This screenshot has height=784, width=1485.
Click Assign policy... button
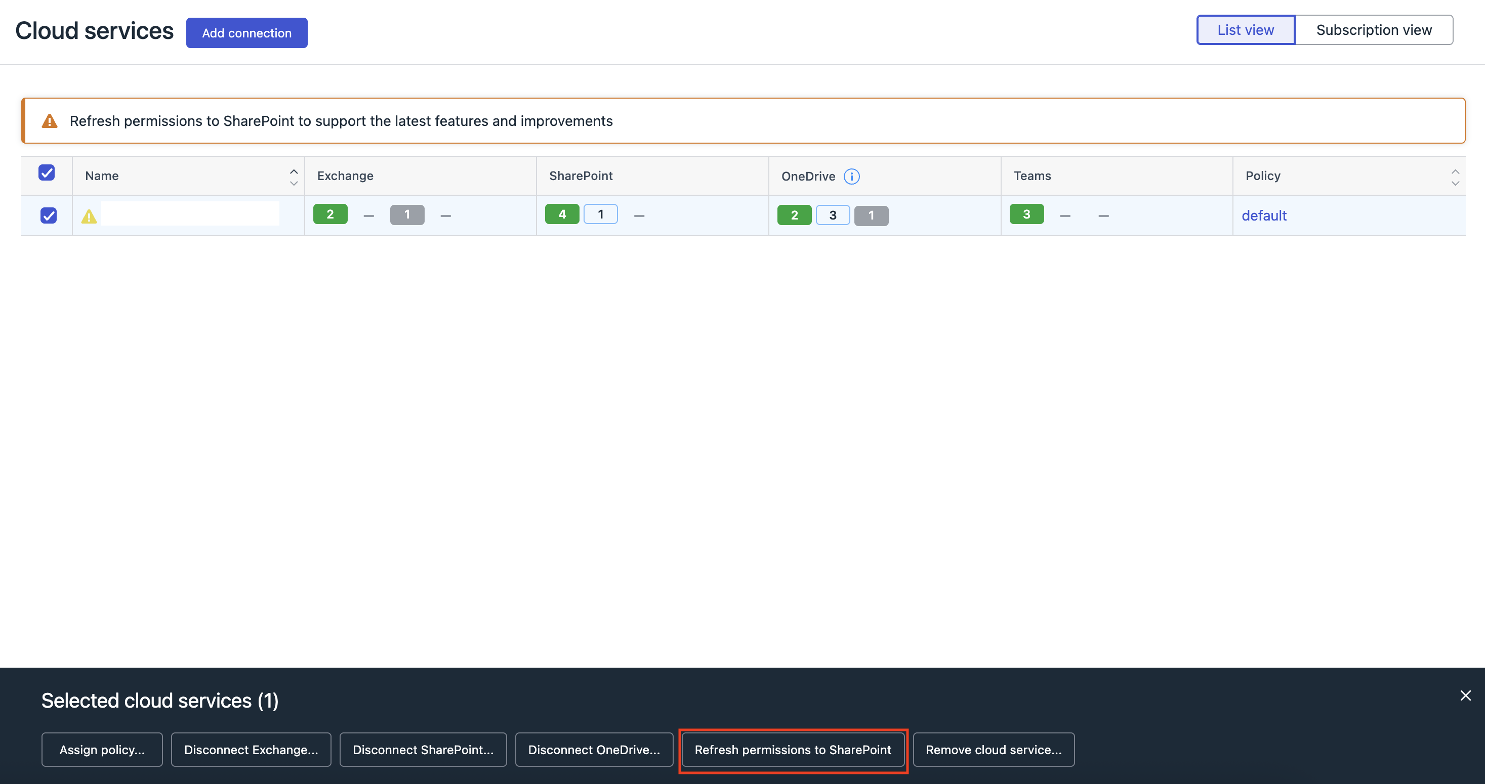coord(102,750)
